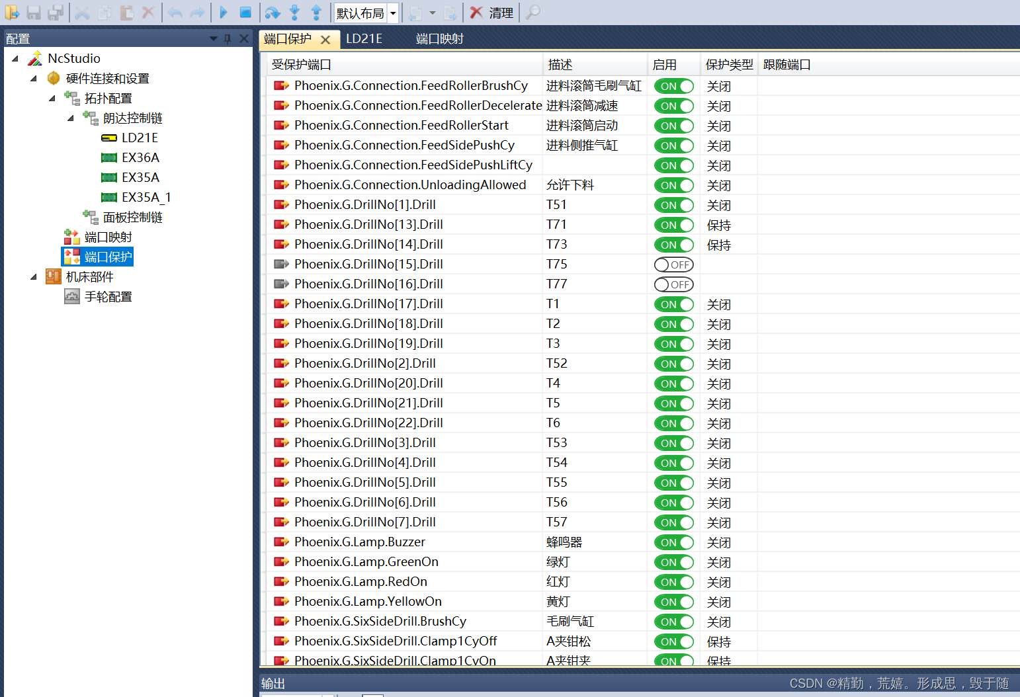Click the EX36A module icon
1020x697 pixels.
click(x=109, y=157)
